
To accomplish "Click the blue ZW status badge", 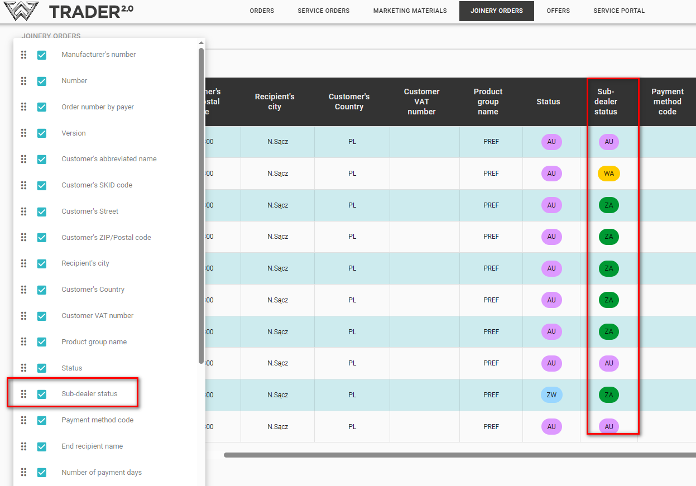I will pyautogui.click(x=551, y=395).
